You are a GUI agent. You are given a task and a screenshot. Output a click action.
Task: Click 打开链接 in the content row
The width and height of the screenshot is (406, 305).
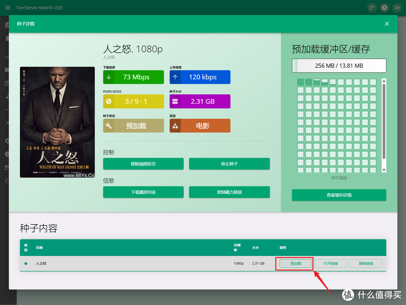[x=330, y=263]
